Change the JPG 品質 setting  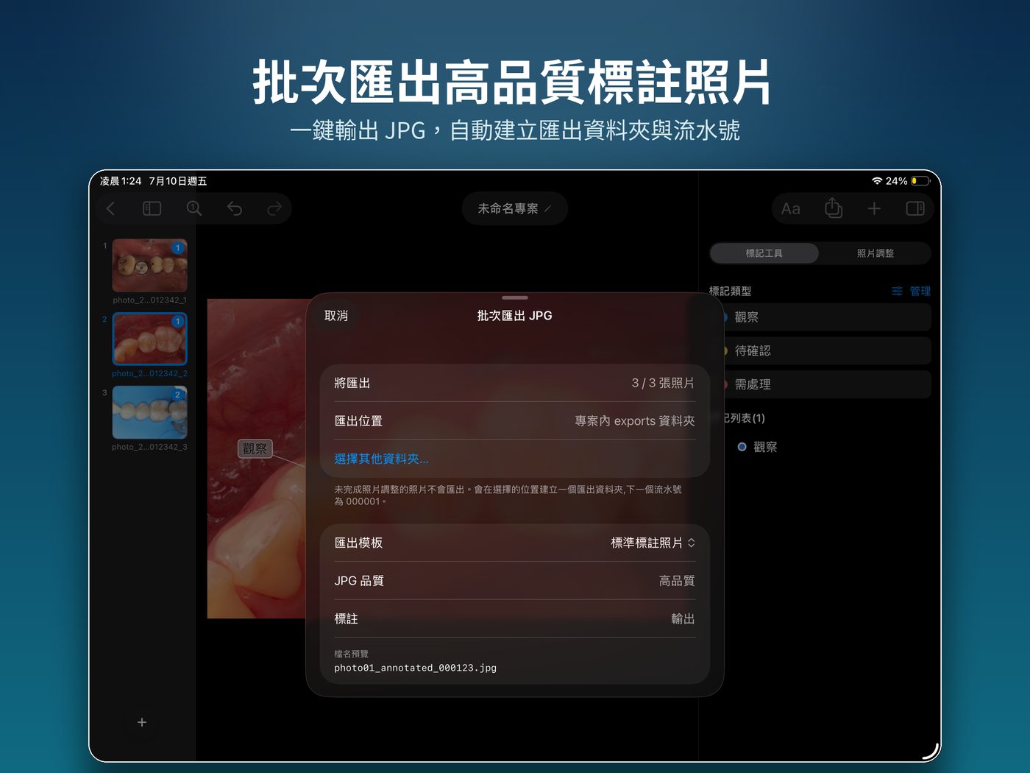[x=515, y=581]
